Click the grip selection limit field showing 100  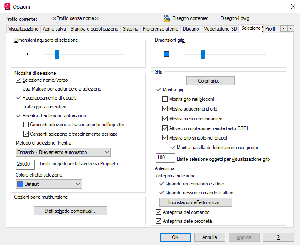click(x=165, y=158)
